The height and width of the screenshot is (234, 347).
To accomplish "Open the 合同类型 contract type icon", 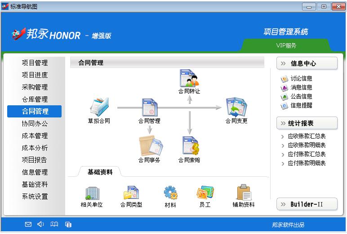I will 131,193.
